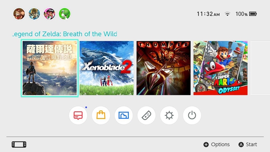The image size is (270, 152).
Task: Select the Xenoblade 2 game tile
Action: pyautogui.click(x=106, y=68)
